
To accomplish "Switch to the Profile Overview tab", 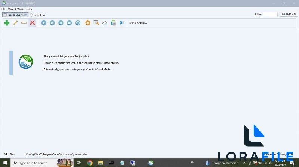I will pyautogui.click(x=15, y=15).
